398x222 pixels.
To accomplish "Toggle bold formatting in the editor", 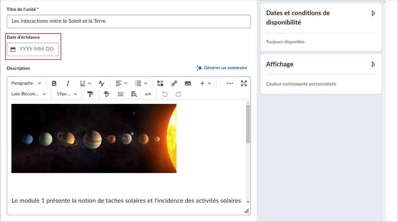I will [54, 83].
